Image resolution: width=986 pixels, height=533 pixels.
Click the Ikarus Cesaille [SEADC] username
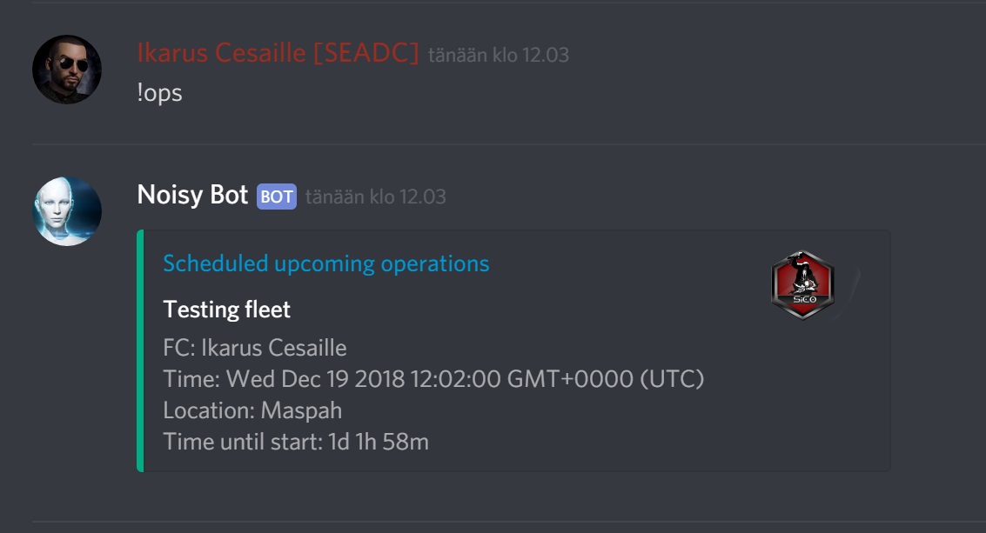tap(278, 54)
